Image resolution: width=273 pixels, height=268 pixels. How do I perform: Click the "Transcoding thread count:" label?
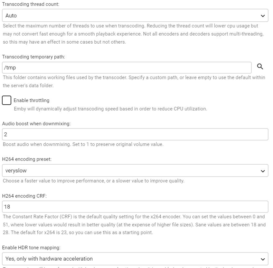pos(31,5)
